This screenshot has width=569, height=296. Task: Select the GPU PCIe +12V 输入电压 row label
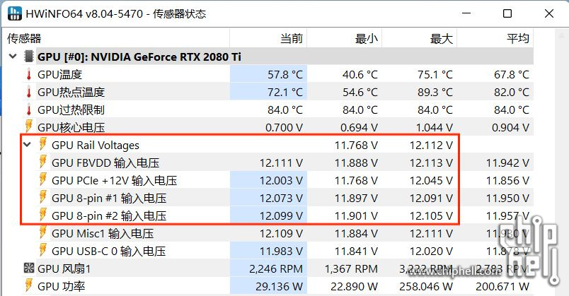(x=115, y=181)
